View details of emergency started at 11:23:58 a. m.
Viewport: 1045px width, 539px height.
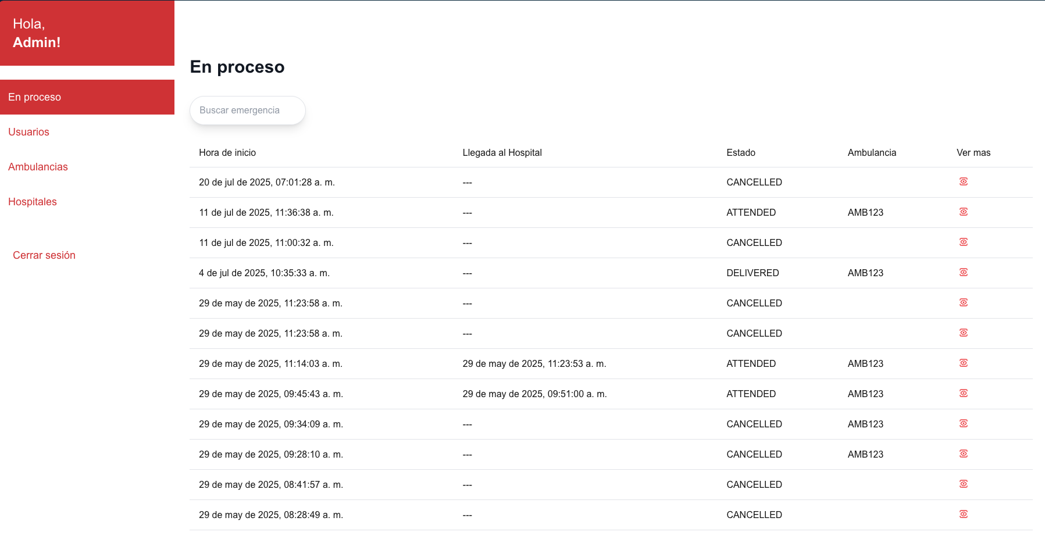[964, 302]
